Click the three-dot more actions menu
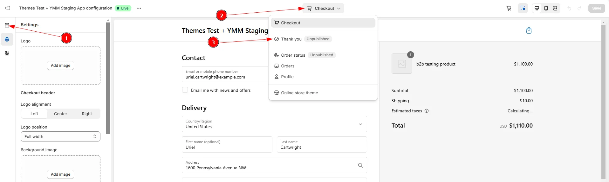Screen dimensions: 609x182 click(139, 8)
